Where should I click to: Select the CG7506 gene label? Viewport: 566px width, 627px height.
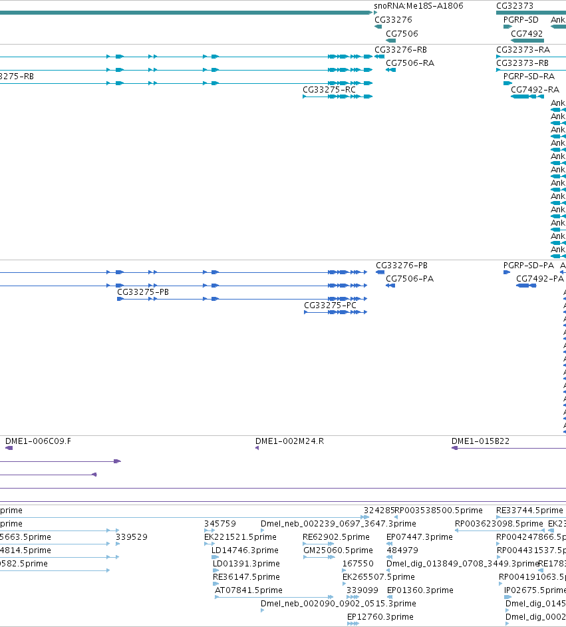point(402,33)
